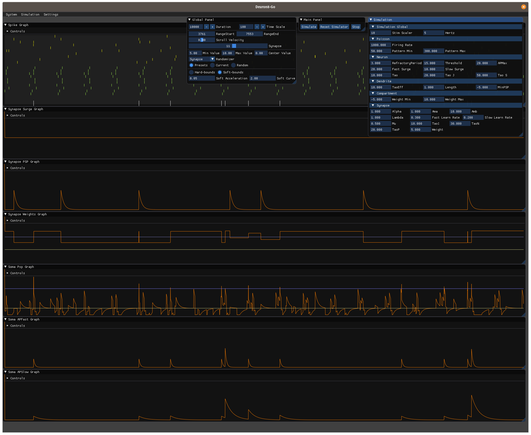Click the Threshold value input field
The image size is (531, 435).
click(433, 63)
